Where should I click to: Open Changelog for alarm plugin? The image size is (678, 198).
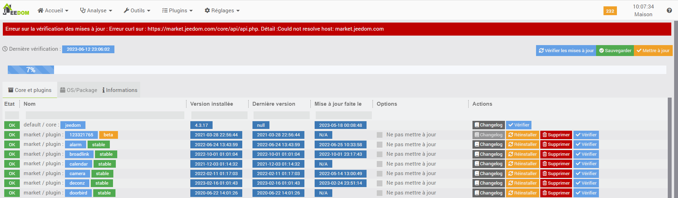(x=489, y=144)
